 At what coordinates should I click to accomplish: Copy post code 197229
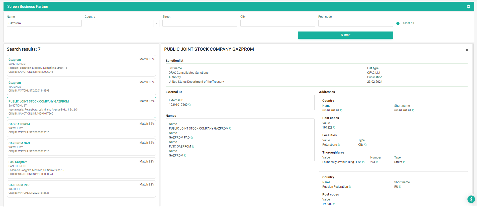(334, 127)
